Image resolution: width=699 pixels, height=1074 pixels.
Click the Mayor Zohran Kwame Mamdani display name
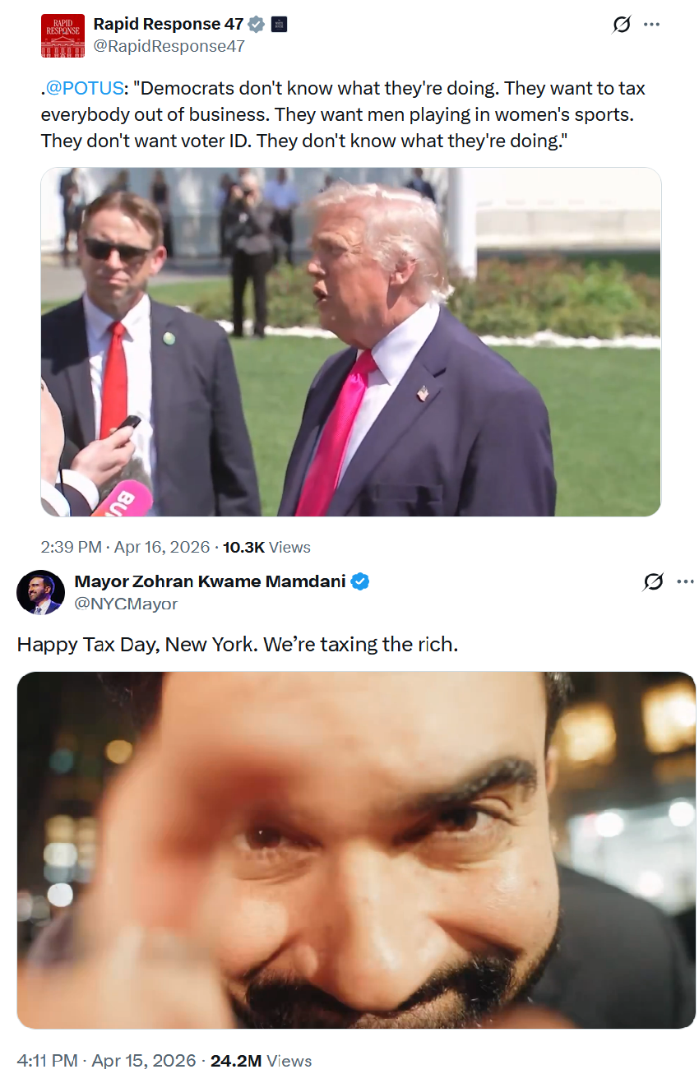pos(211,581)
